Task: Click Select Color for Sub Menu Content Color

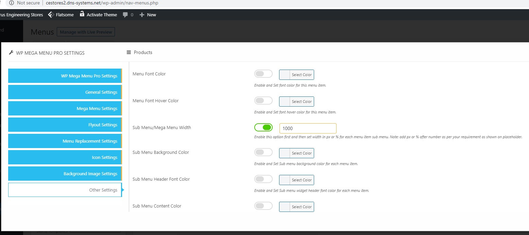Action: pos(302,207)
